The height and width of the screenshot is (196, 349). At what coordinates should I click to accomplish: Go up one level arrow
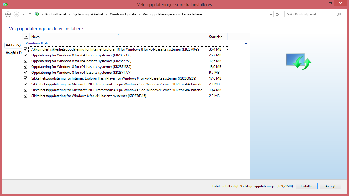coord(30,14)
